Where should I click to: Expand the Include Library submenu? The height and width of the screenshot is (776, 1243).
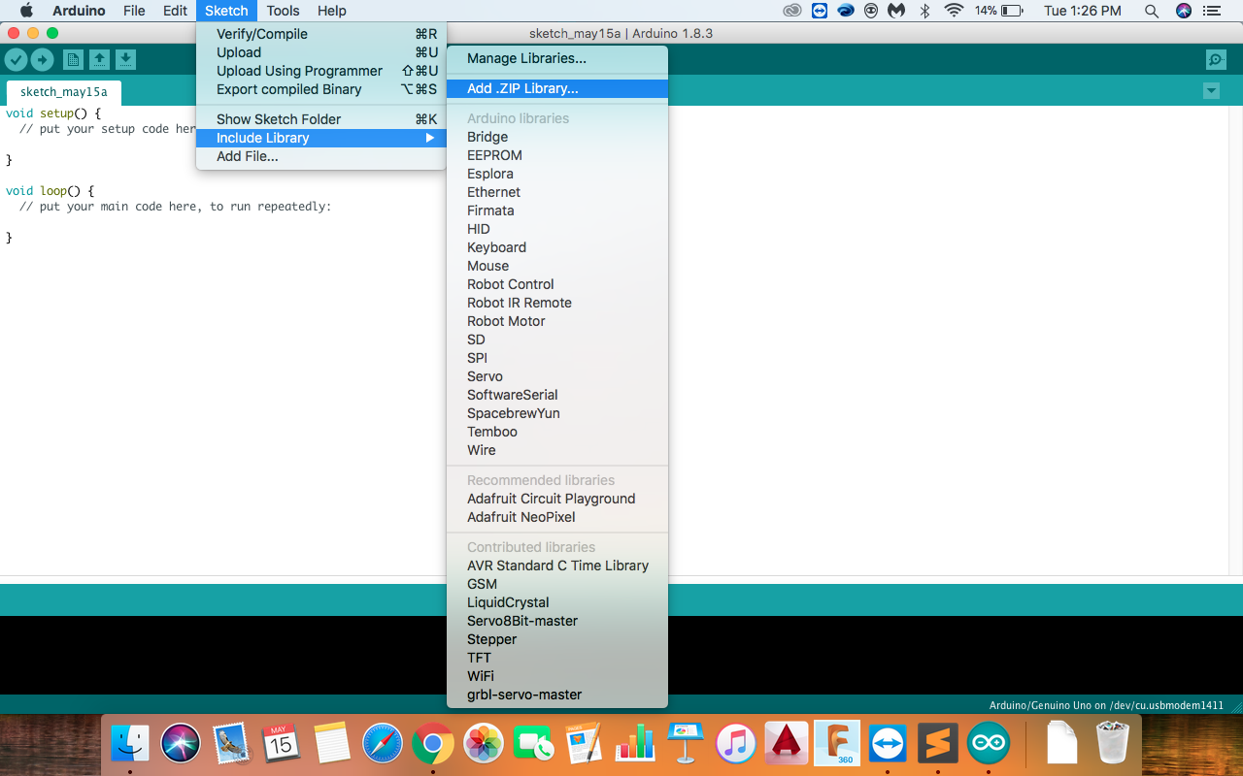click(321, 138)
